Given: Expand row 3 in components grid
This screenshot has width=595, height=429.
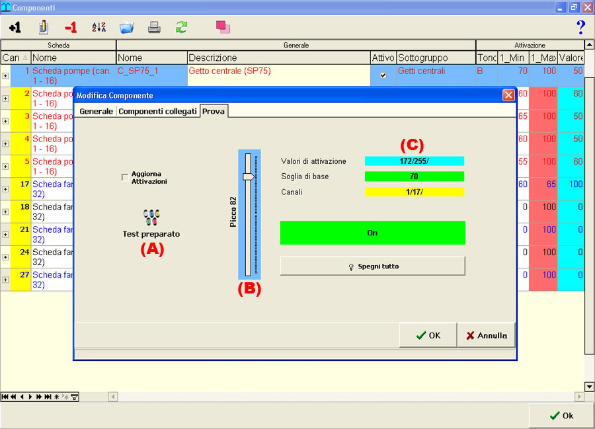Looking at the screenshot, I should 5,121.
